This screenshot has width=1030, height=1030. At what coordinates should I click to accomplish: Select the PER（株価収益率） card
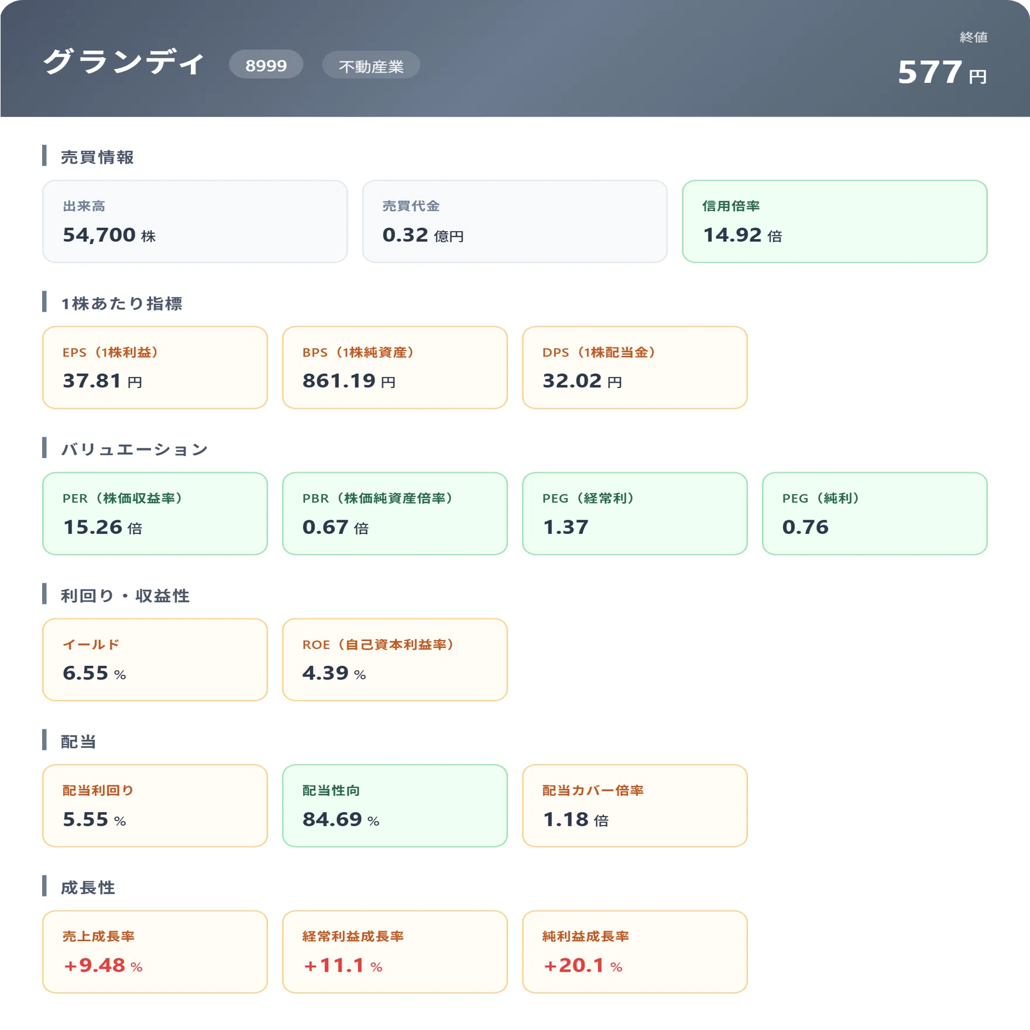pyautogui.click(x=155, y=513)
